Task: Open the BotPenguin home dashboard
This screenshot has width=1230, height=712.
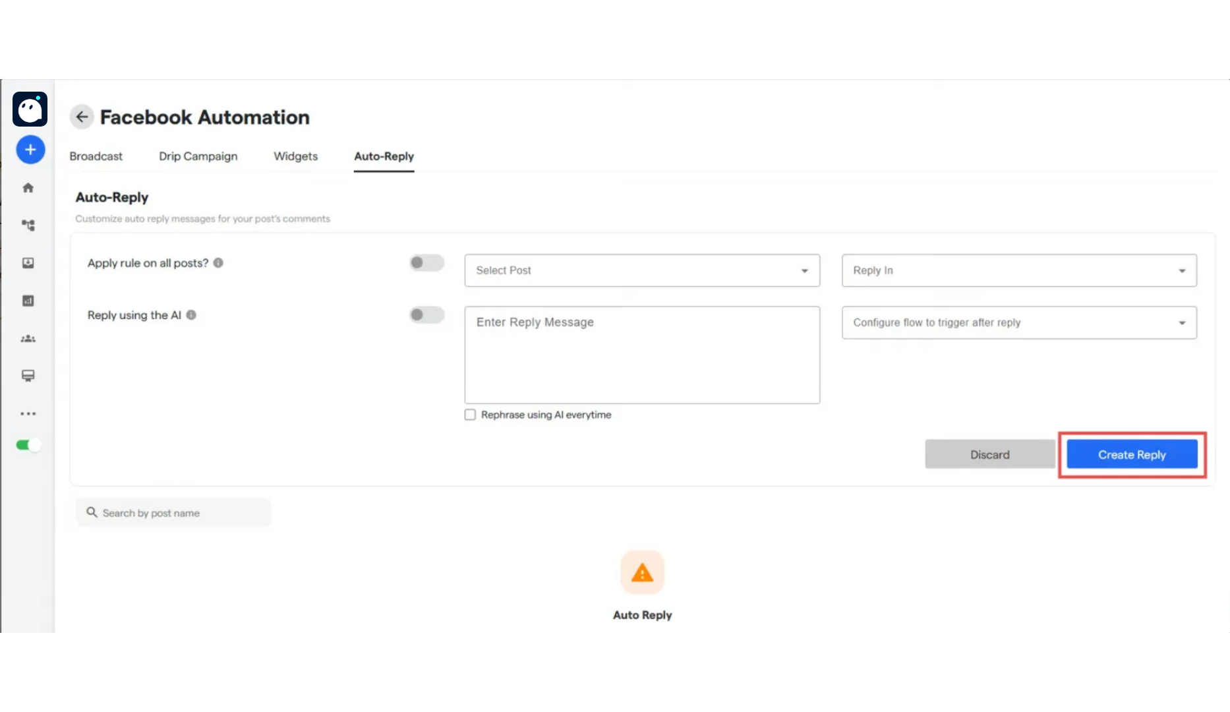Action: point(28,188)
